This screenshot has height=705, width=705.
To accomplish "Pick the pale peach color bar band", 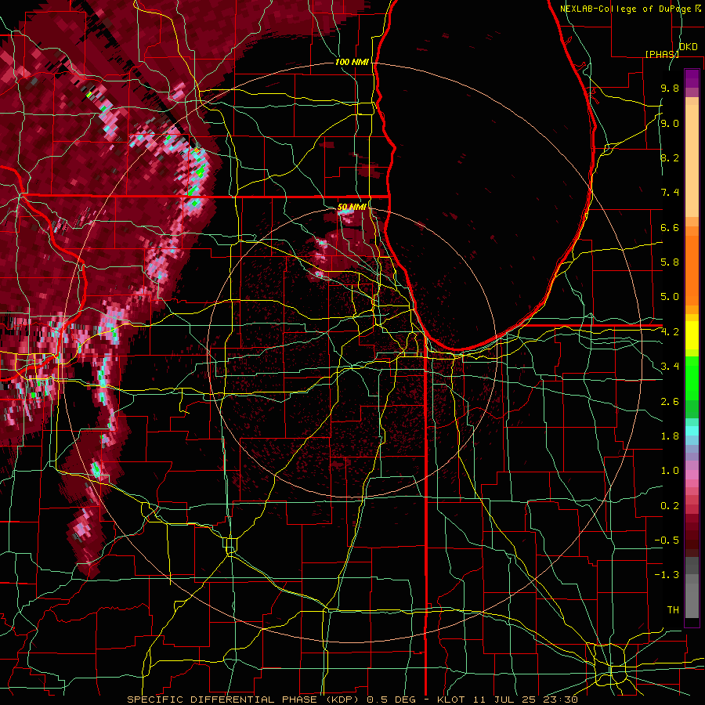I will coord(692,161).
